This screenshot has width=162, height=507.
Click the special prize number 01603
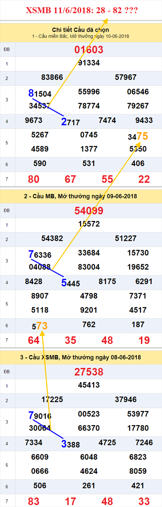(89, 50)
